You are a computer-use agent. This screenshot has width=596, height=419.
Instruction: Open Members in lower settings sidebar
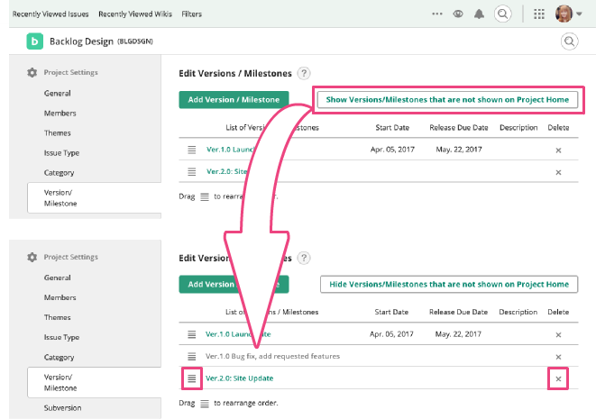pyautogui.click(x=60, y=297)
